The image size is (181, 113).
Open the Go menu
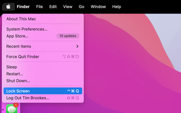(x=81, y=7)
